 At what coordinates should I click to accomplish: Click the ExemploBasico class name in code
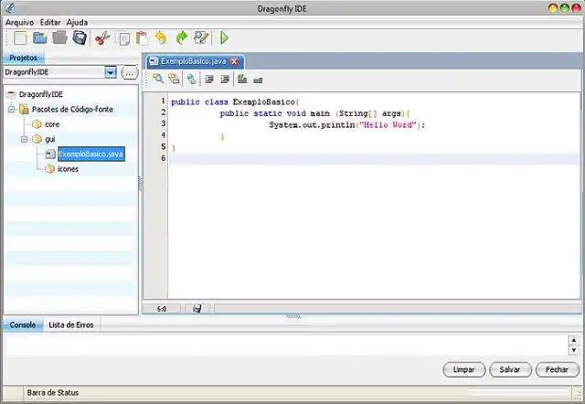point(264,101)
